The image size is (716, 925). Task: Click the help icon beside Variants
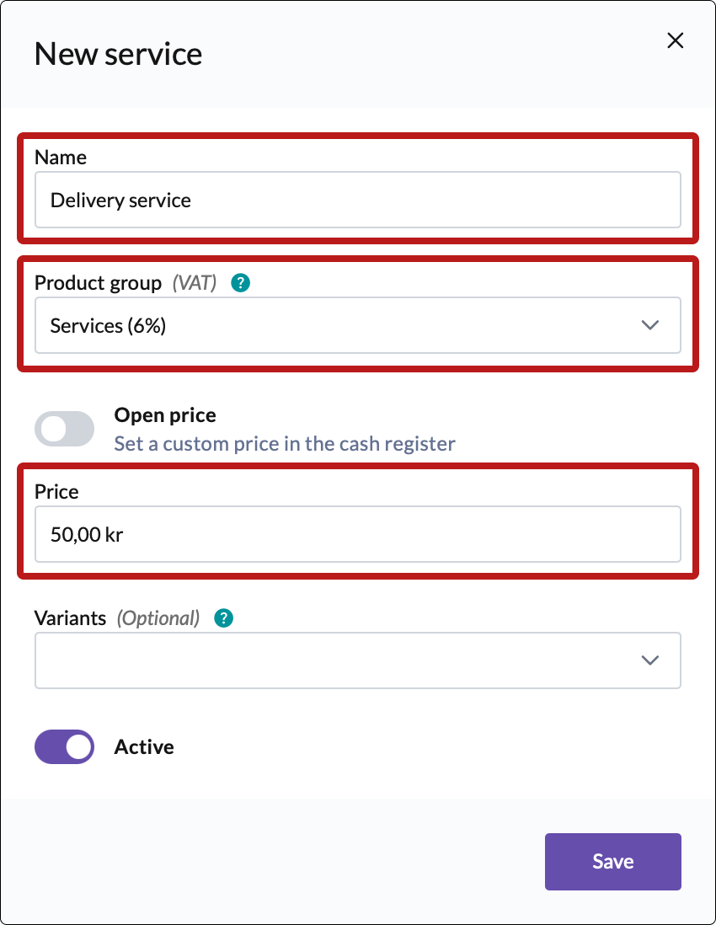(223, 618)
